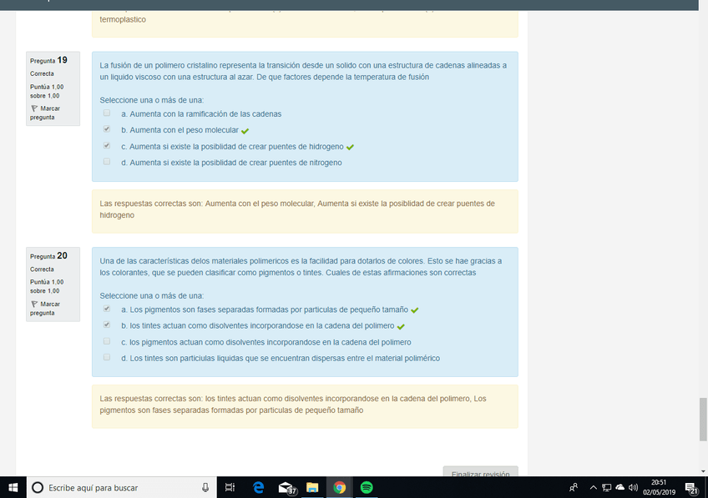The image size is (708, 498).
Task: Toggle checkbox for puentes de hidrogeno option
Action: [x=107, y=146]
